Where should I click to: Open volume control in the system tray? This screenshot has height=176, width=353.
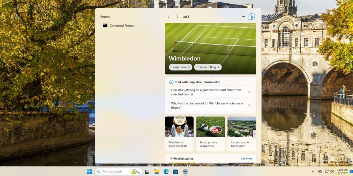tap(332, 171)
